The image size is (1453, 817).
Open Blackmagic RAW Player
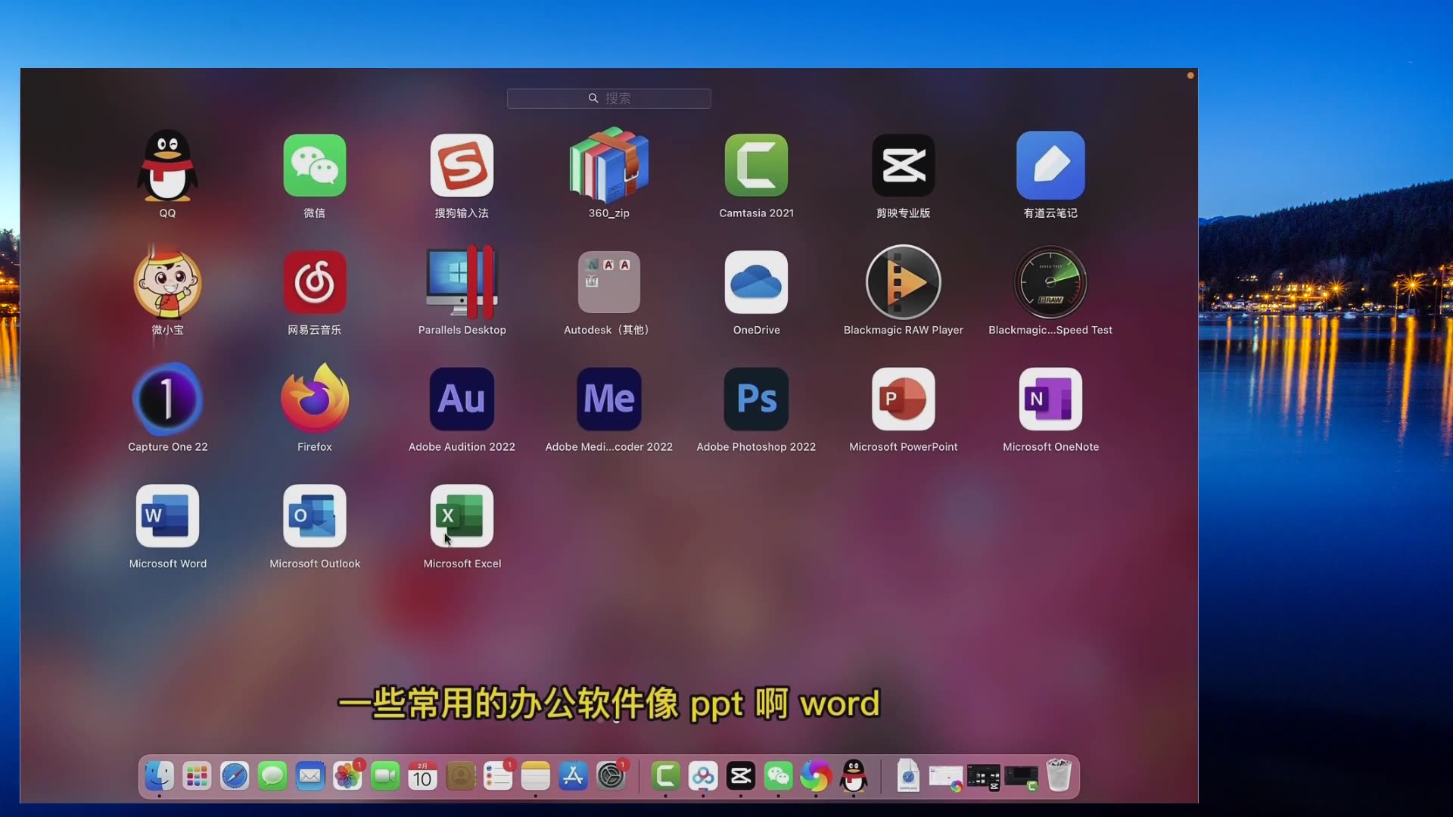point(904,282)
